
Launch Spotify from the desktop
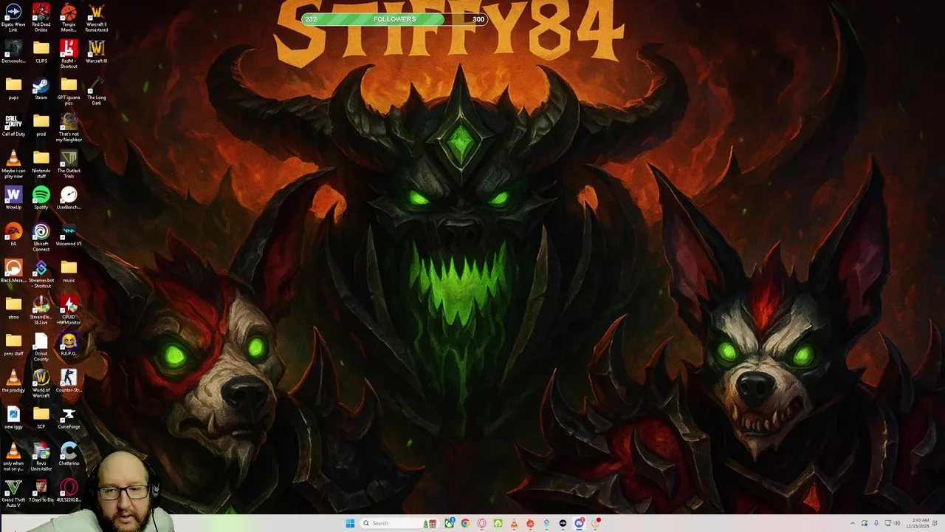[41, 198]
